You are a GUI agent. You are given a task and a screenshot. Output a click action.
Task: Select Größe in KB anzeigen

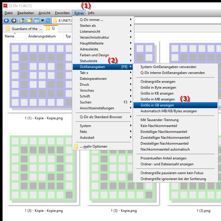click(x=175, y=93)
